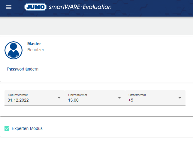Click the Uhrzeitformat dropdown arrow
This screenshot has height=148, width=193.
tap(119, 98)
